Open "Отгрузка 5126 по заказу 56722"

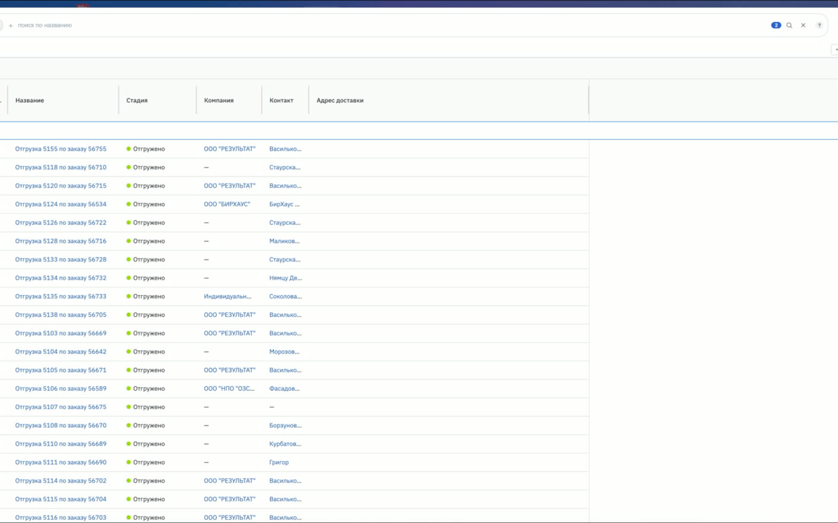(61, 223)
